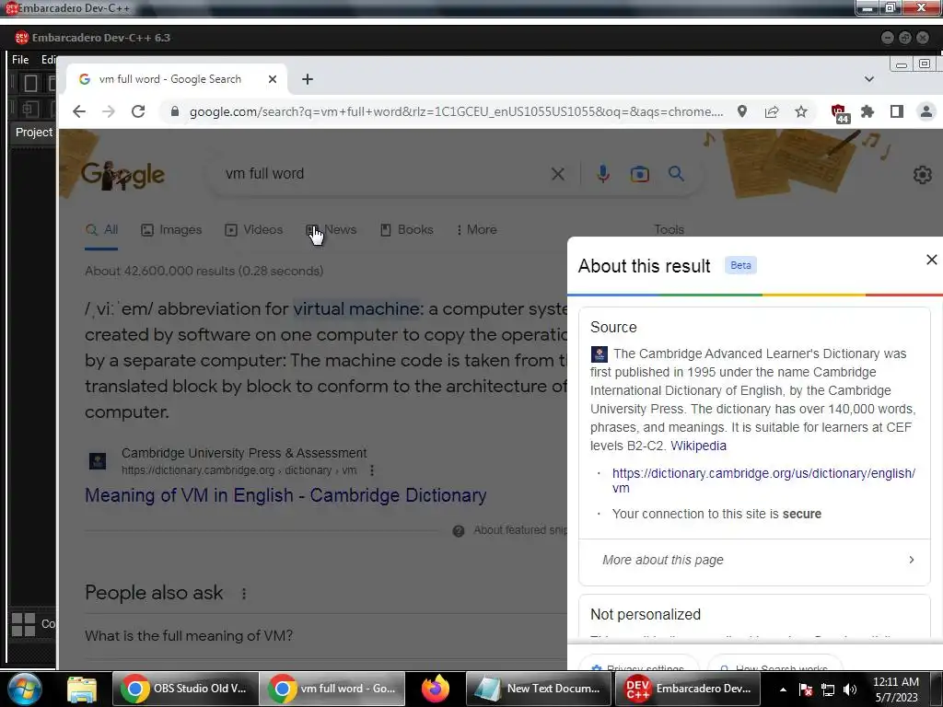The width and height of the screenshot is (943, 707).
Task: Open Google quick settings gear
Action: coord(922,175)
